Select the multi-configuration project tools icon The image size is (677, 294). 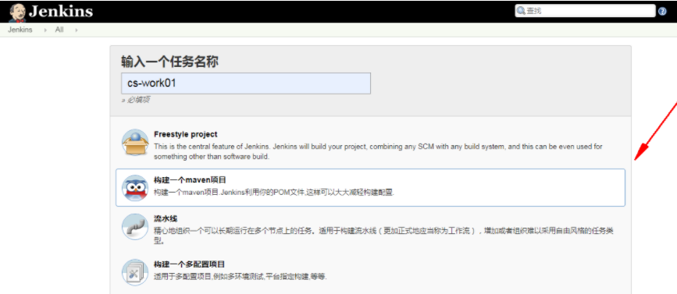pos(135,272)
